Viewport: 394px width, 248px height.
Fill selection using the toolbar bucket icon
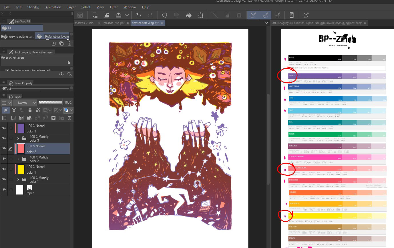click(189, 15)
